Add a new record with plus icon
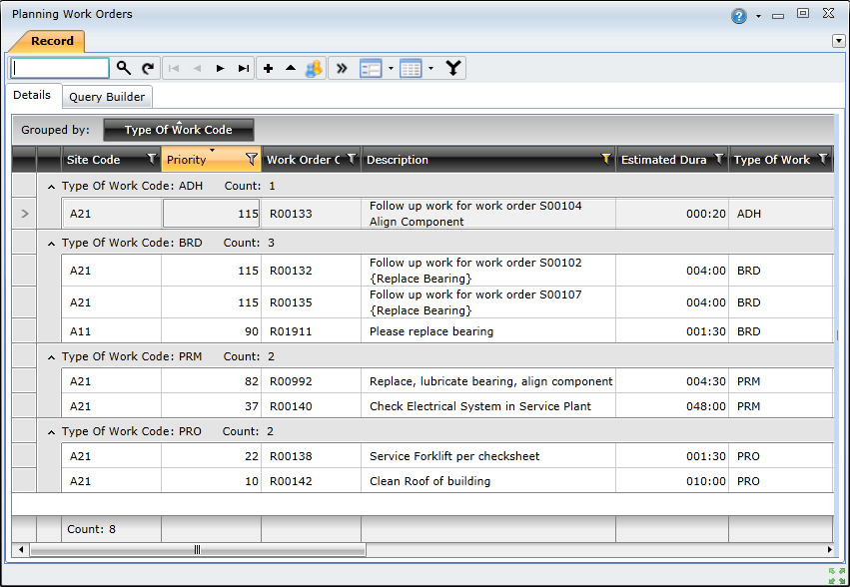The image size is (850, 587). pyautogui.click(x=268, y=68)
